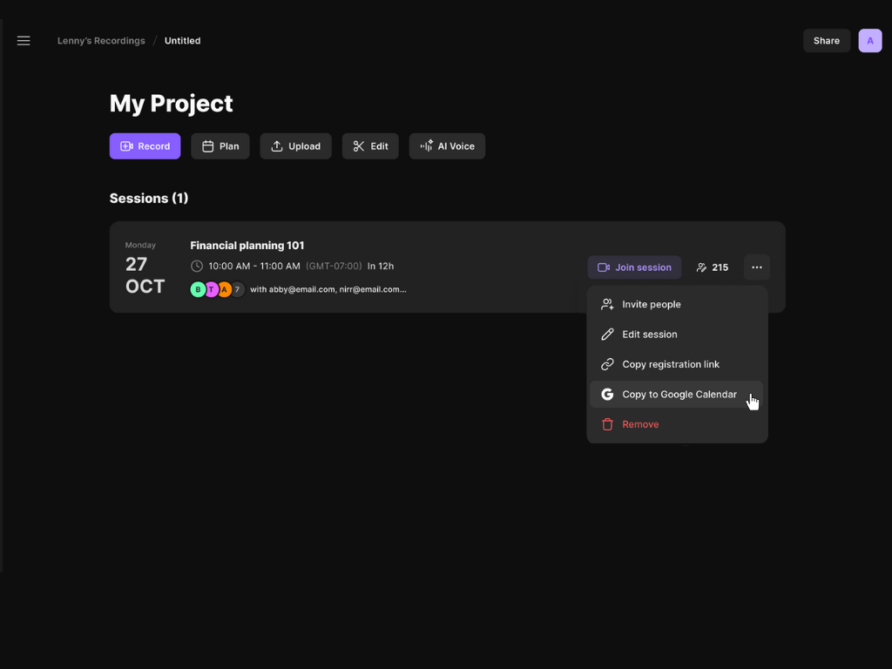
Task: Click the user avatar A icon
Action: pos(869,41)
